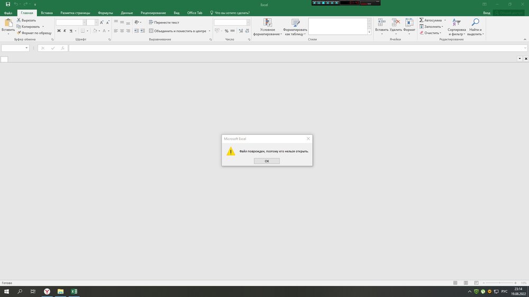Cut selection with the Вырезать button

pyautogui.click(x=26, y=20)
